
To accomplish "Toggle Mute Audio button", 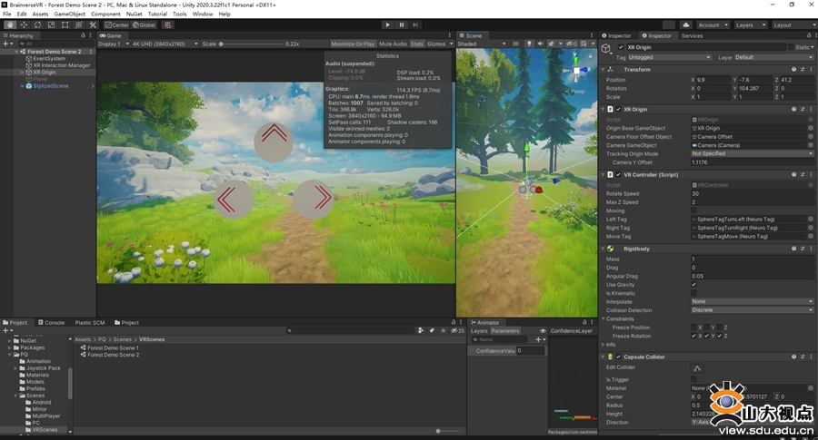I will [393, 44].
